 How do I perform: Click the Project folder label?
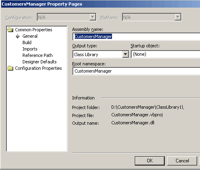pyautogui.click(x=86, y=107)
